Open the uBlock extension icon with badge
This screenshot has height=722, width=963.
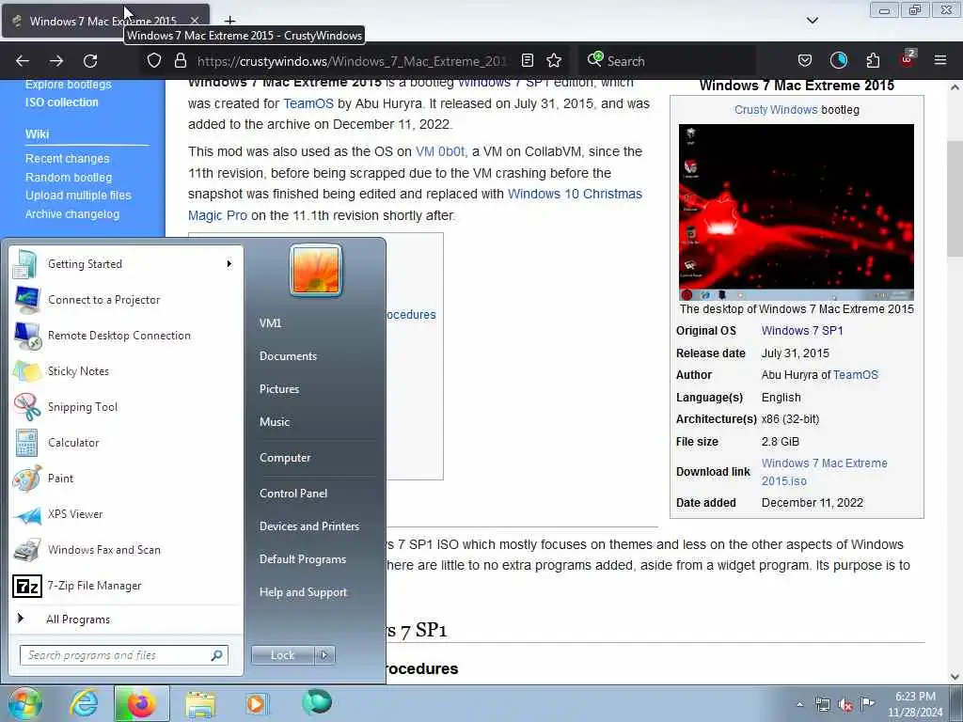click(x=908, y=59)
